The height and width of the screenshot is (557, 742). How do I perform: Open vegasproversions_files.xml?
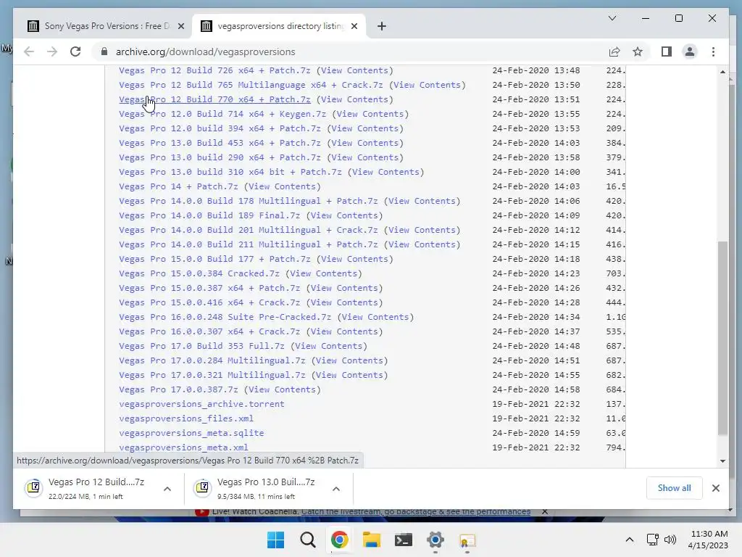186,418
